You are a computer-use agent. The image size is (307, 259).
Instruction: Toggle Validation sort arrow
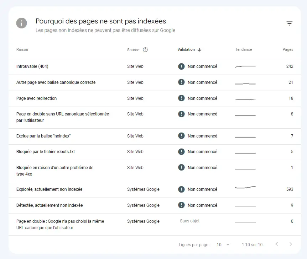(199, 50)
